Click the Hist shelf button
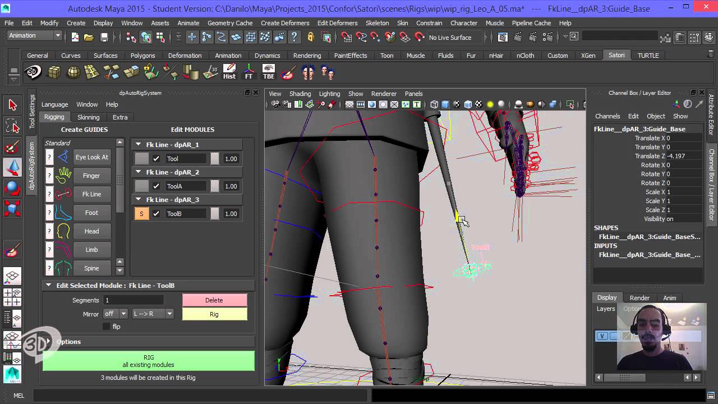Viewport: 718px width, 404px height. (x=229, y=72)
